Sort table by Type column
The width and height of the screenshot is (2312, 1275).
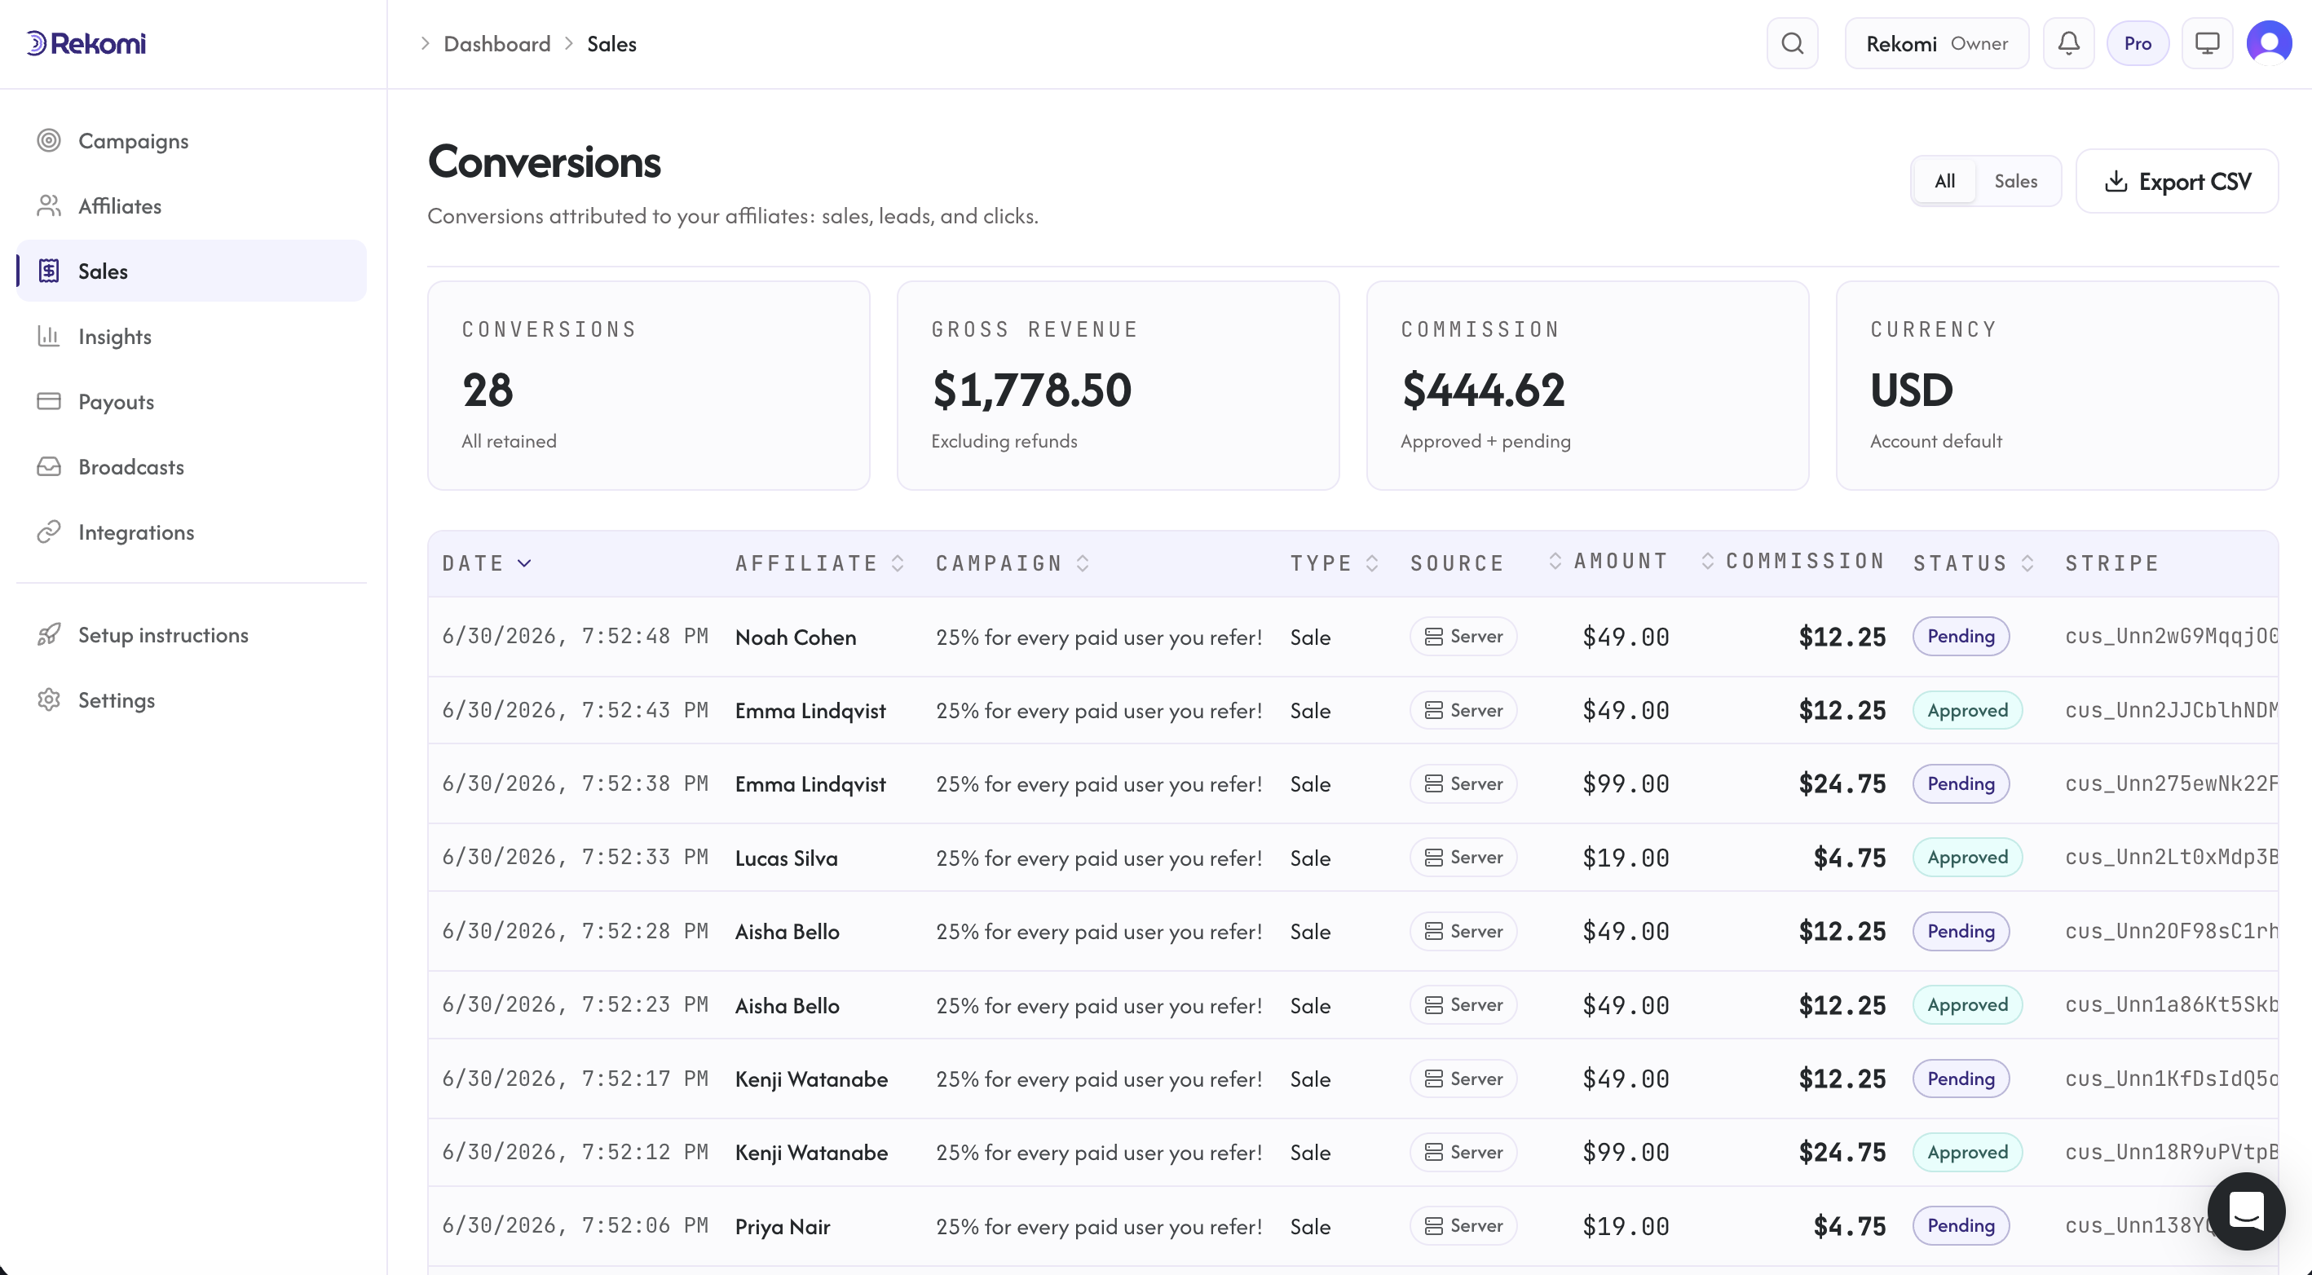(1335, 563)
